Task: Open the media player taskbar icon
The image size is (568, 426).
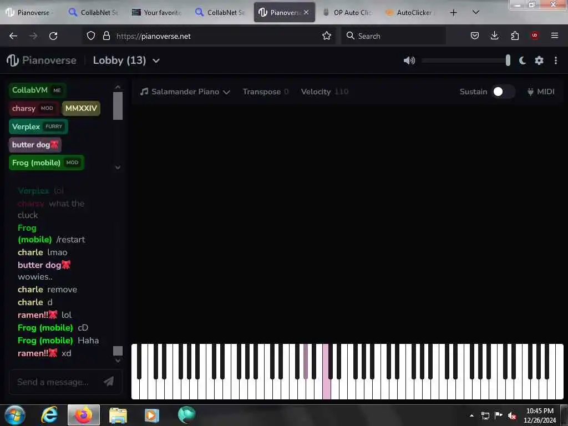Action: click(152, 415)
